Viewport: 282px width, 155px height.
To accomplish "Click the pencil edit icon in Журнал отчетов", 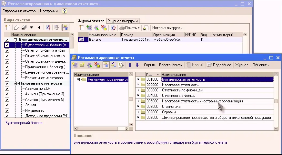I will click(x=96, y=28).
